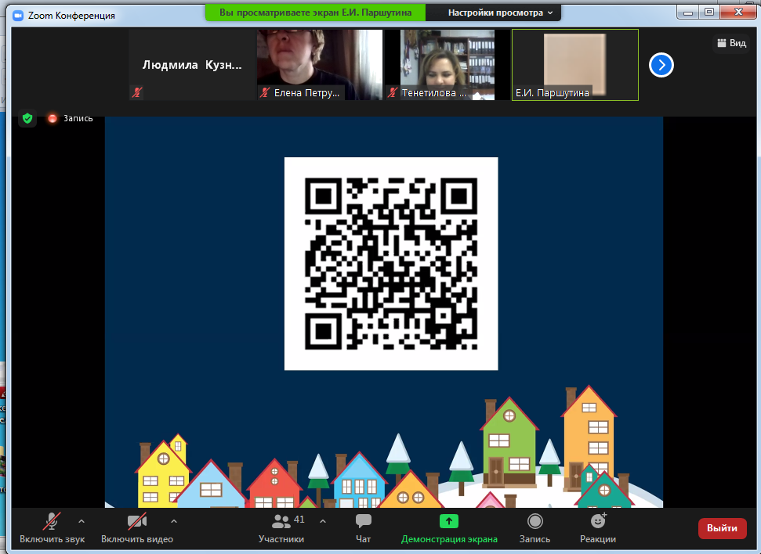
Task: Select Елена Петру... participant video thumbnail
Action: (320, 65)
